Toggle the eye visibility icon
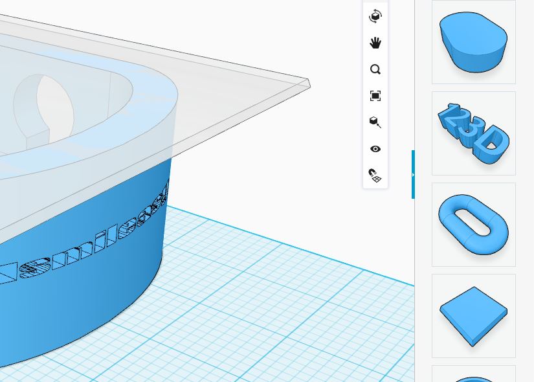Image resolution: width=534 pixels, height=382 pixels. (375, 149)
